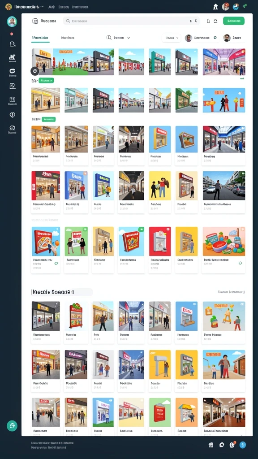Click the link right of lower section heading
The width and height of the screenshot is (258, 459).
click(232, 292)
